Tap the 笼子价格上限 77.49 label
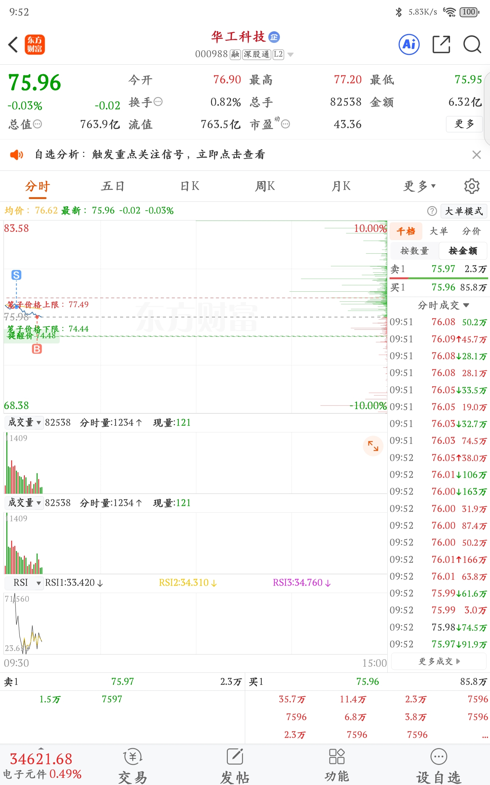The width and height of the screenshot is (490, 785). coord(48,304)
